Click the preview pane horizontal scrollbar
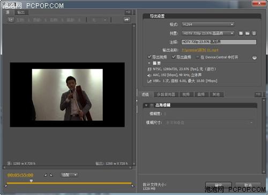Viewport: 268px width, 195px height. point(68,168)
